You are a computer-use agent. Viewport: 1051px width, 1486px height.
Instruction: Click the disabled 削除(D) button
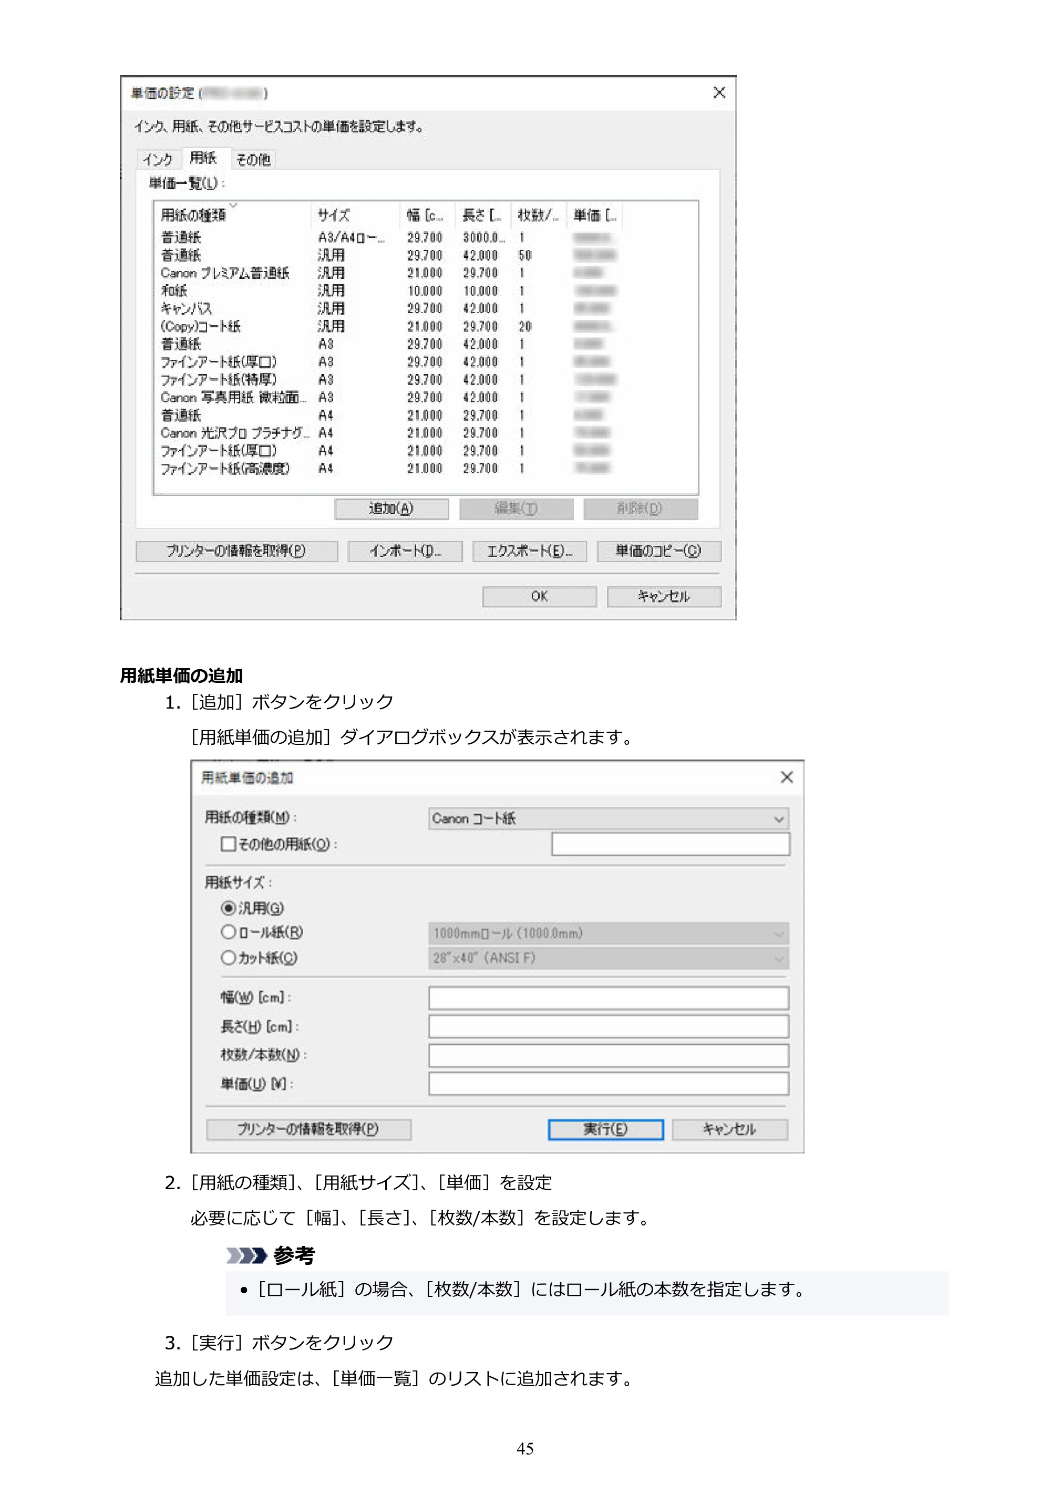(641, 508)
